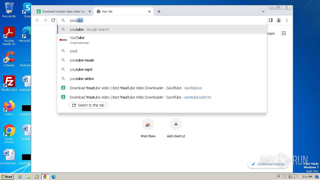Pick 'youtube music' suggestion
The height and width of the screenshot is (180, 320).
[162, 60]
